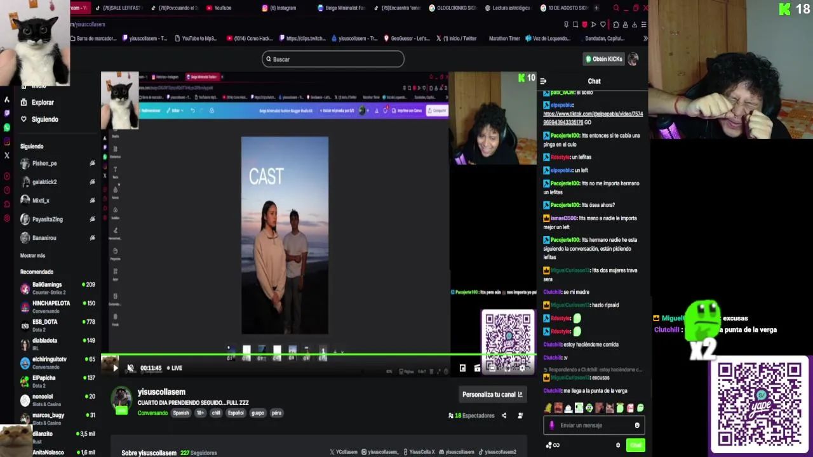Click the LIVE indicator in player

(x=174, y=368)
